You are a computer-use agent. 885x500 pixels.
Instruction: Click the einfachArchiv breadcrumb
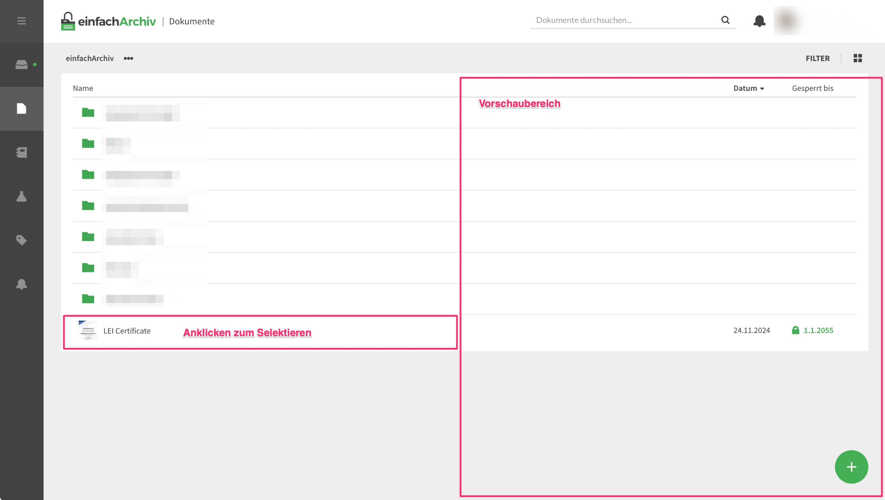(90, 59)
